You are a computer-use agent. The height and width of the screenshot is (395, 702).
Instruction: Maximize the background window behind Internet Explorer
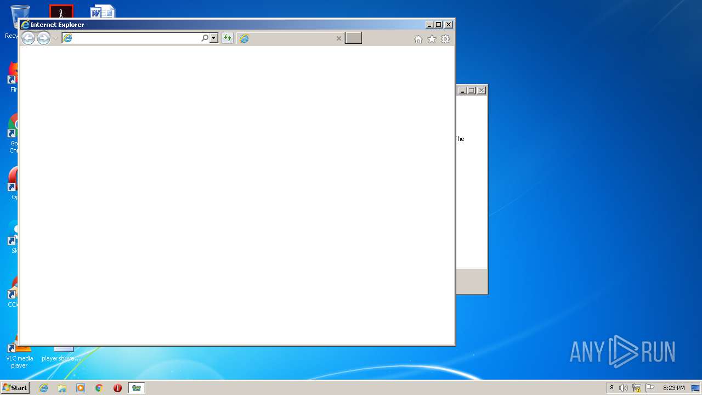(x=472, y=91)
